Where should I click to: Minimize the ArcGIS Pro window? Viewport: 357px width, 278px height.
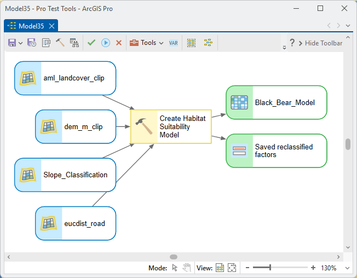(296, 8)
